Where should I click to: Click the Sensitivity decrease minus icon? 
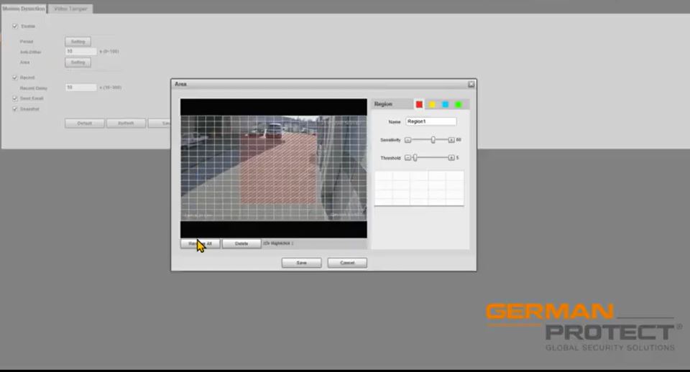pyautogui.click(x=408, y=139)
